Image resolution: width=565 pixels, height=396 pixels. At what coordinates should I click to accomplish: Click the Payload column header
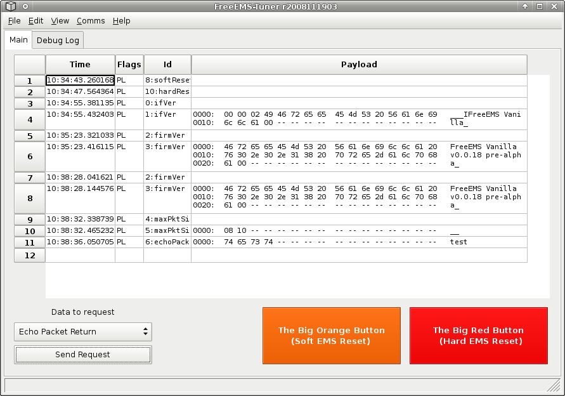tap(360, 65)
